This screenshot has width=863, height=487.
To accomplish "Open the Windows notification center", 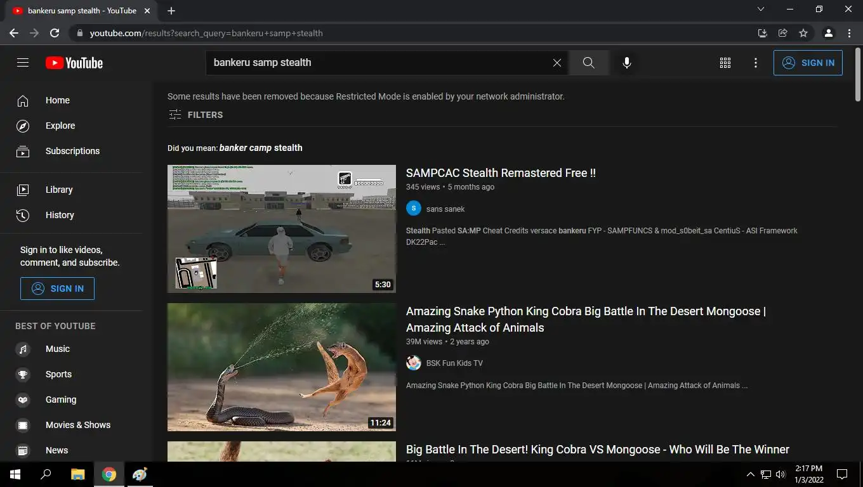I will click(842, 474).
